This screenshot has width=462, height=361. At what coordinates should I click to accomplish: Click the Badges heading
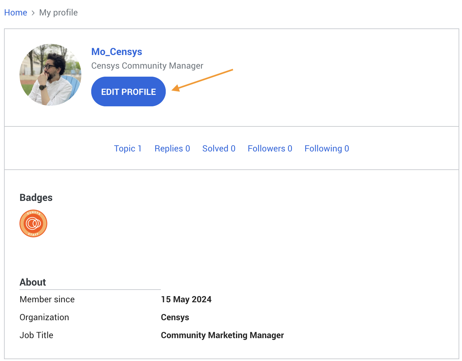click(36, 198)
